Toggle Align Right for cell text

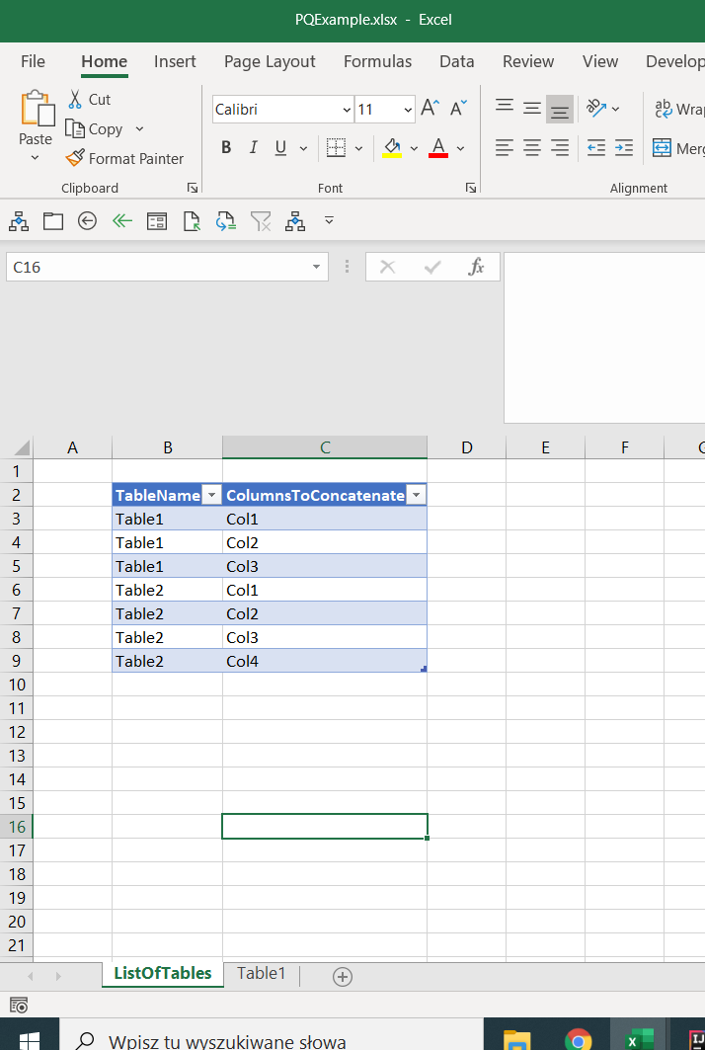(x=560, y=147)
